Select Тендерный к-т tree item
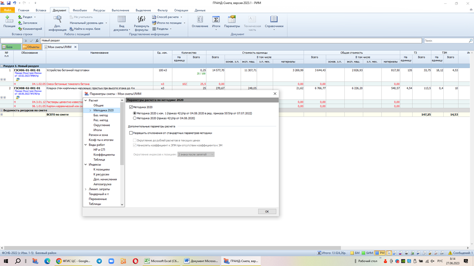Viewport: 474px width, 266px height. click(99, 194)
